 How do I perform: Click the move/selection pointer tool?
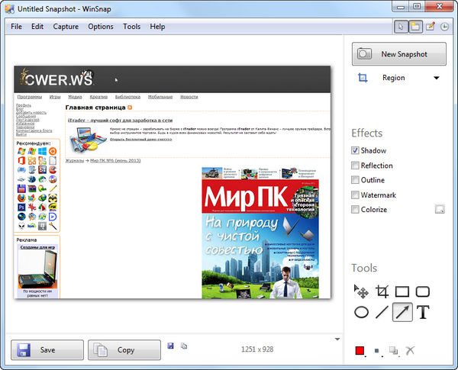coord(362,291)
